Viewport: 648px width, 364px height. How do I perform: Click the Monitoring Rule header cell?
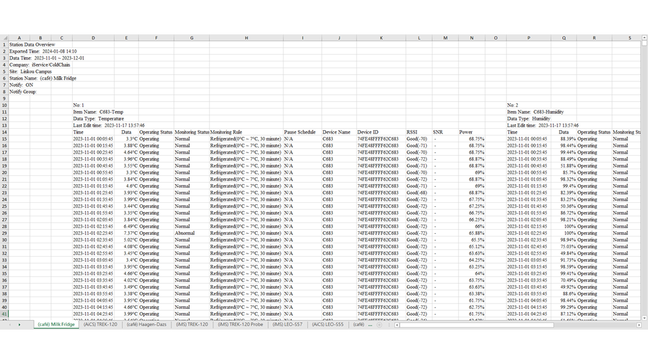point(226,132)
